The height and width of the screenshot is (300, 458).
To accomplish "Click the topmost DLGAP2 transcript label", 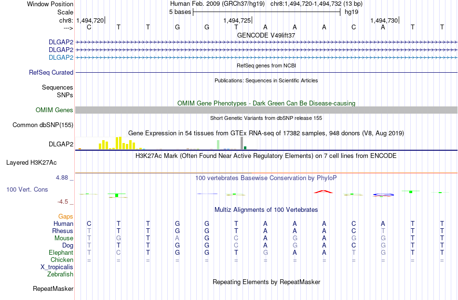I will tap(61, 42).
